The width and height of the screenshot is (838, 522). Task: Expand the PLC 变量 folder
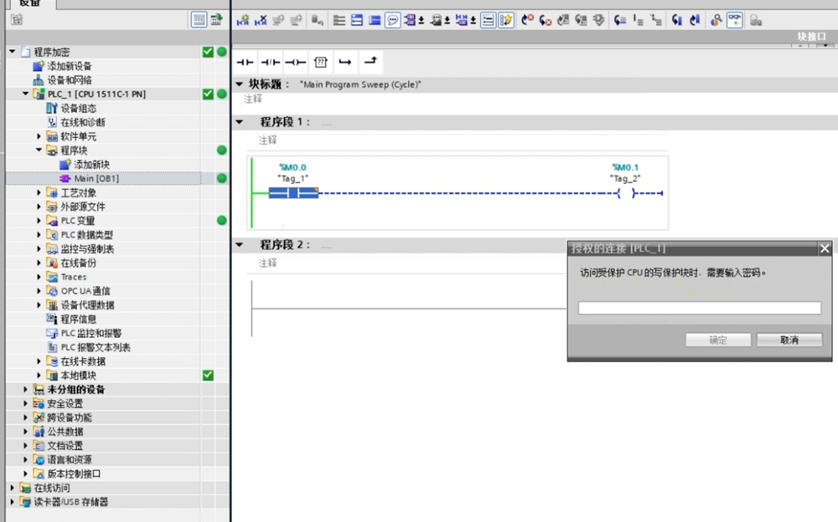click(39, 221)
